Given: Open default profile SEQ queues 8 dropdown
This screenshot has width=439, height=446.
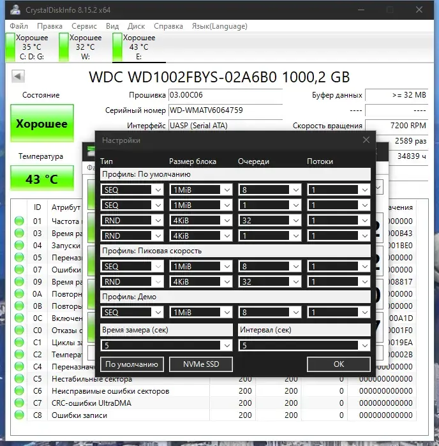Looking at the screenshot, I should [270, 190].
